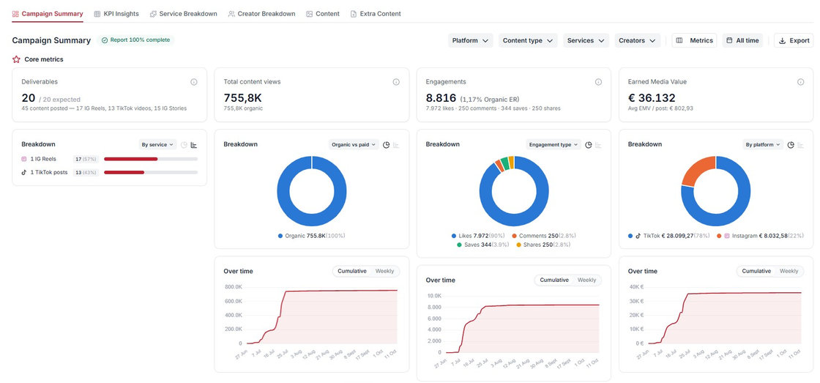Select Weekly on the EMV chart

(x=789, y=271)
